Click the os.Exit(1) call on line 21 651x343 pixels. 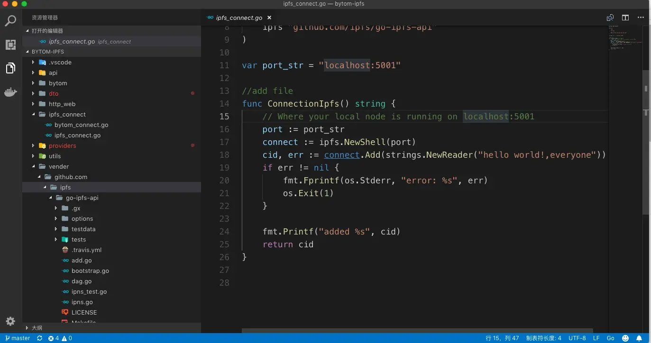pyautogui.click(x=309, y=193)
